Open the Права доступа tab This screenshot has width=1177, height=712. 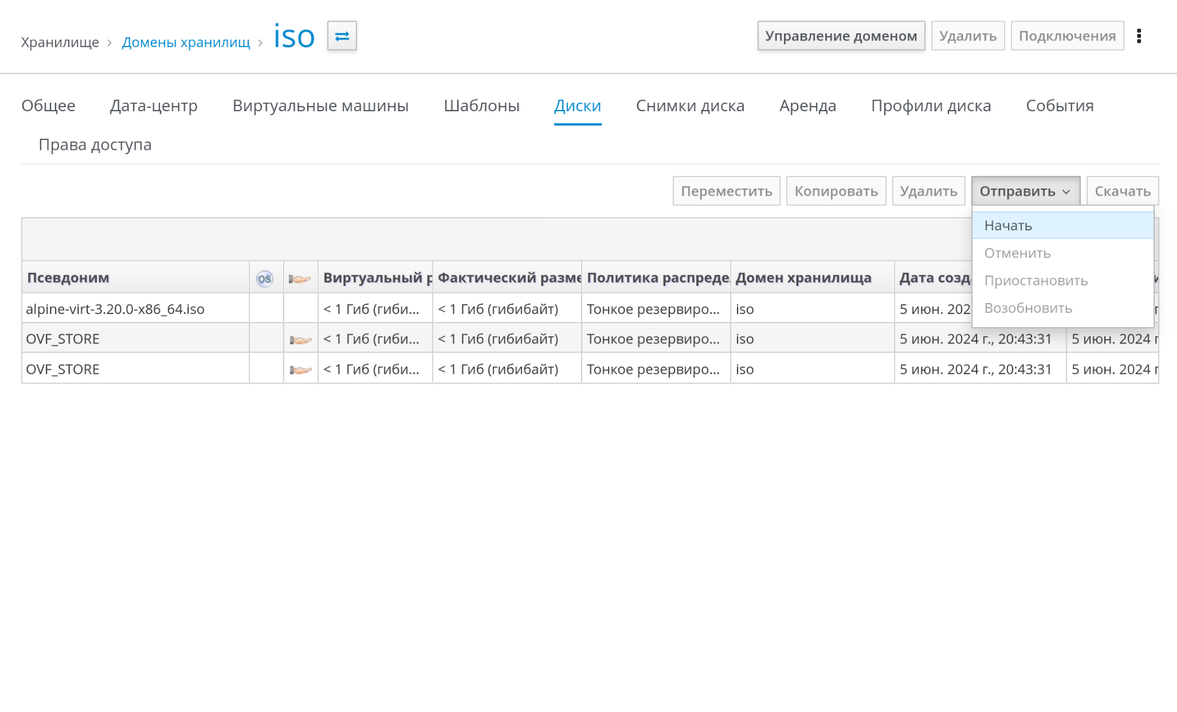pyautogui.click(x=95, y=145)
